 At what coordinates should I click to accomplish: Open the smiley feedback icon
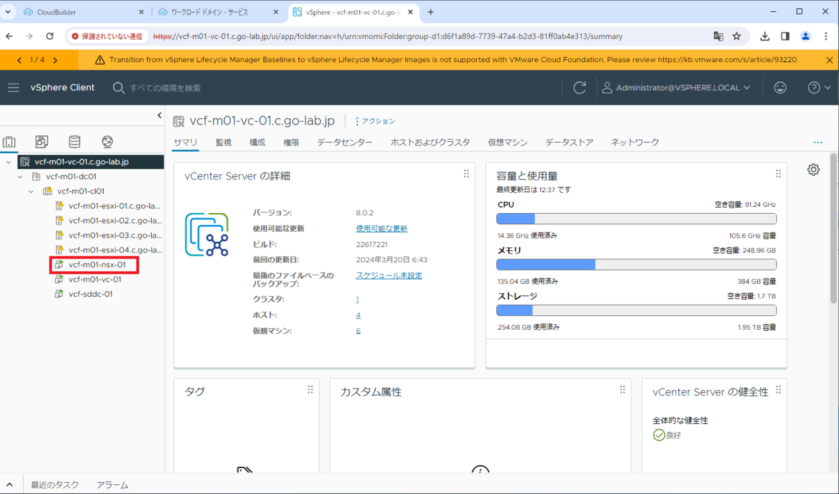coord(780,87)
